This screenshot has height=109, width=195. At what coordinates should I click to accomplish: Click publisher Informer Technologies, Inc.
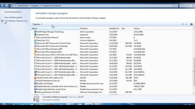pos(91,92)
